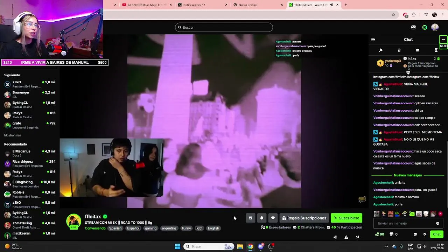The image size is (448, 252).
Task: Enable notifications with the bell icon
Action: tap(262, 218)
